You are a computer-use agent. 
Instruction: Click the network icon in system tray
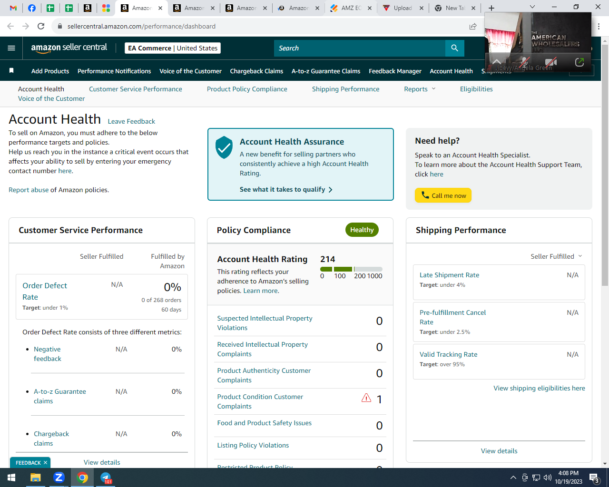[536, 477]
